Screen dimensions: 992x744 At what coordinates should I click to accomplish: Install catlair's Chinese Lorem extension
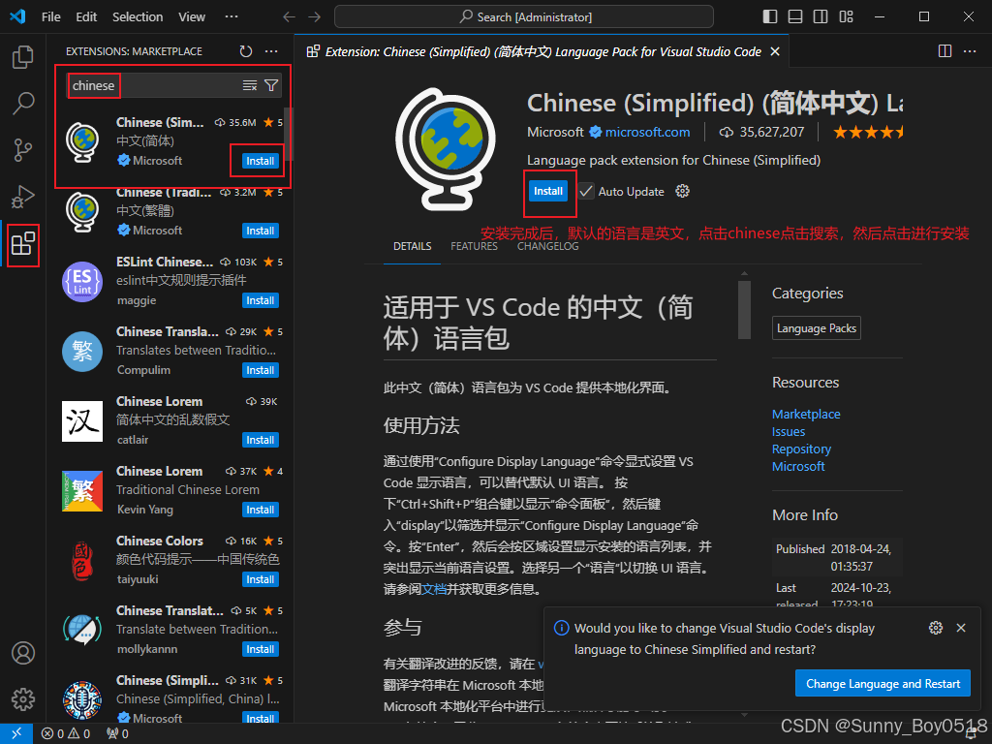[260, 440]
